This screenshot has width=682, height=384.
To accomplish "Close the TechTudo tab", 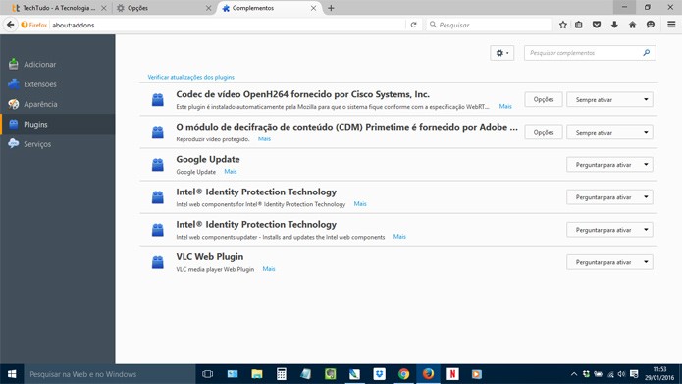I will tap(103, 8).
